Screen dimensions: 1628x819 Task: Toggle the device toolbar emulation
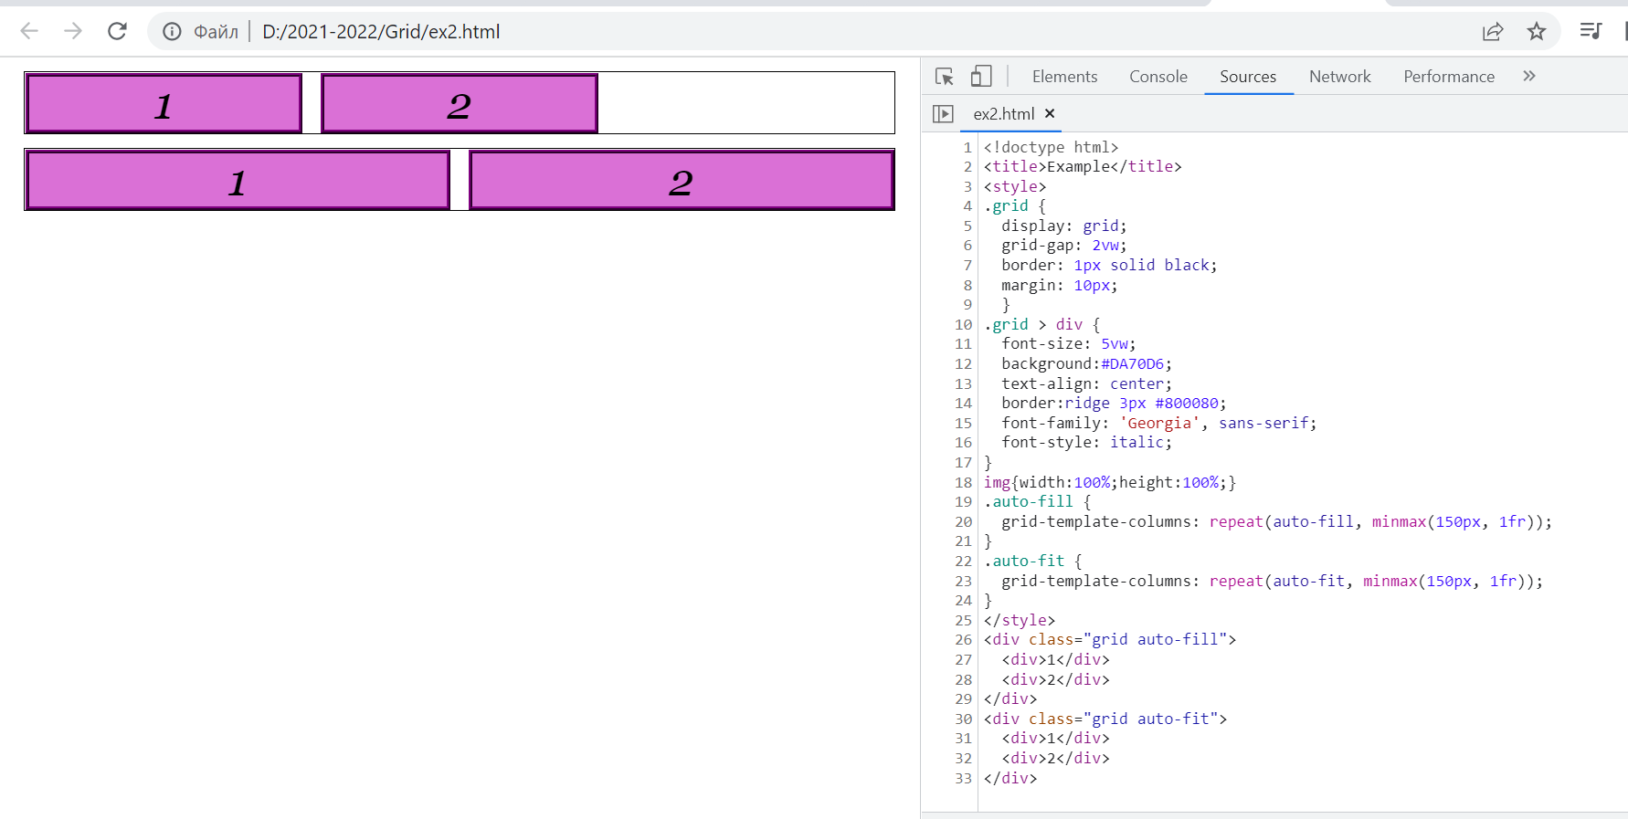point(981,77)
